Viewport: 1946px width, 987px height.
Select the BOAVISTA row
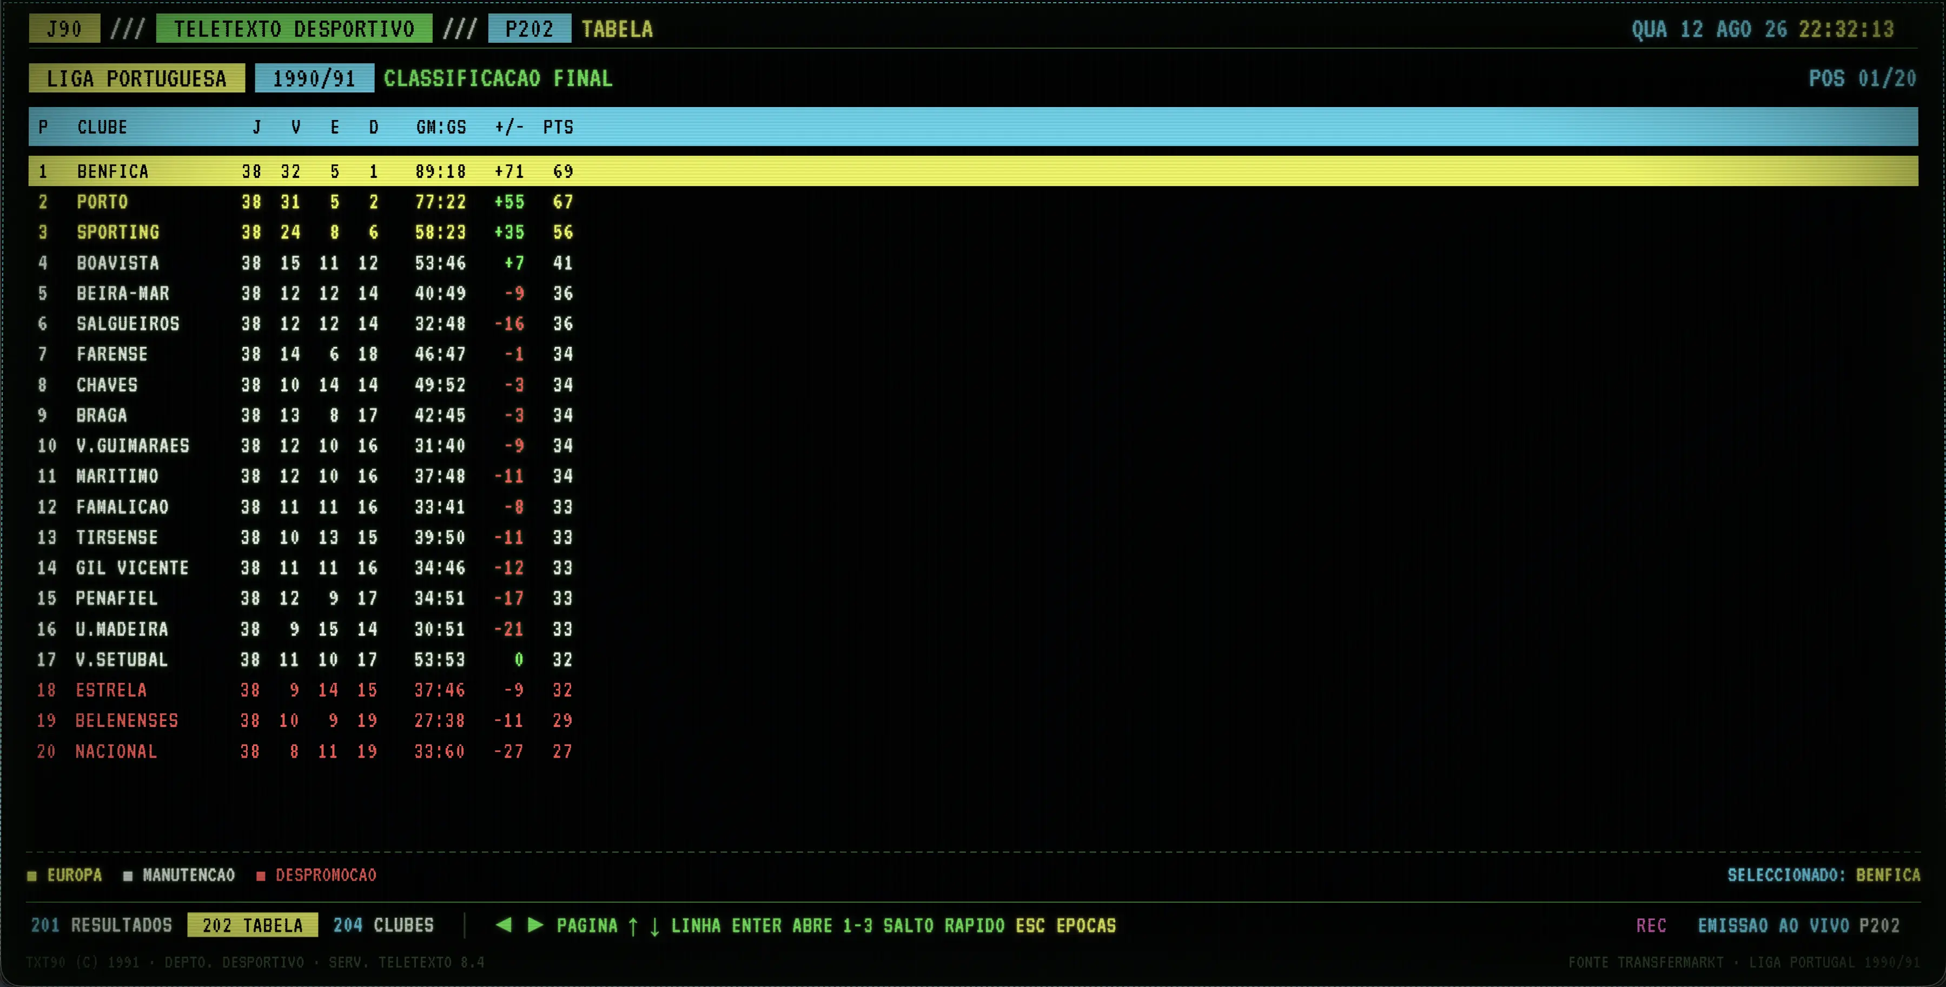click(x=973, y=263)
